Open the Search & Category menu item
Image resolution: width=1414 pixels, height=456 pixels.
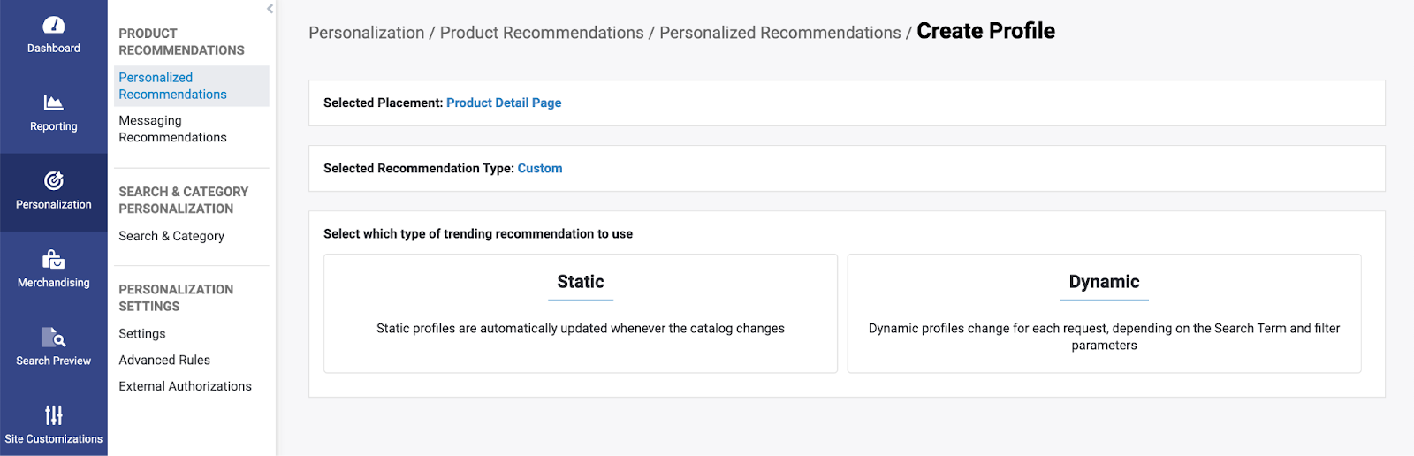[171, 236]
